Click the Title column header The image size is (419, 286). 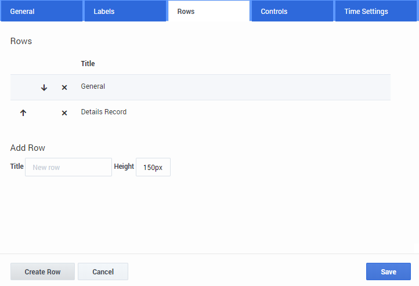click(x=88, y=64)
